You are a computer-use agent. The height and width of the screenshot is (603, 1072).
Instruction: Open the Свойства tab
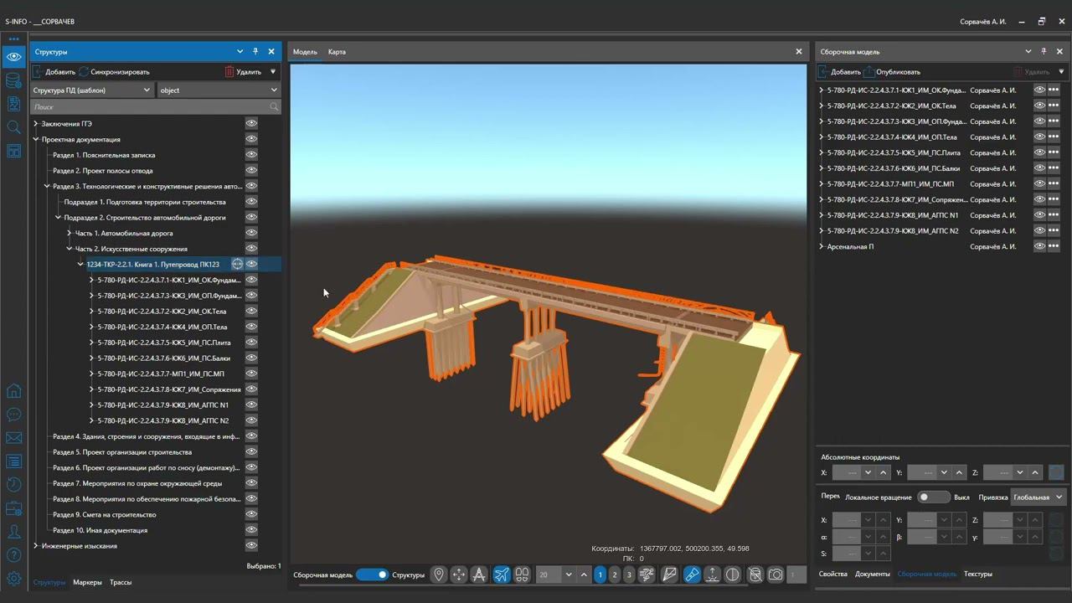[x=833, y=574]
